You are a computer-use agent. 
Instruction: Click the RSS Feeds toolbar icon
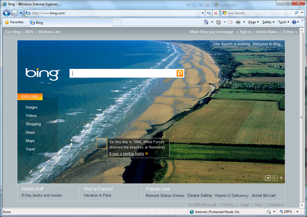[219, 23]
